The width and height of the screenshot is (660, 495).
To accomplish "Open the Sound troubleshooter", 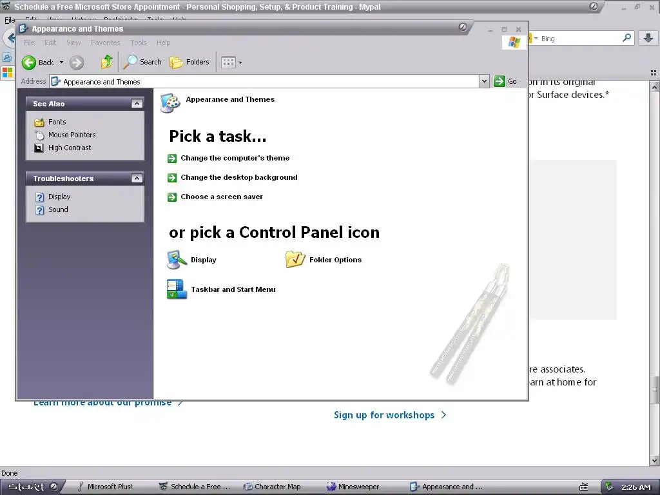I will [x=58, y=209].
